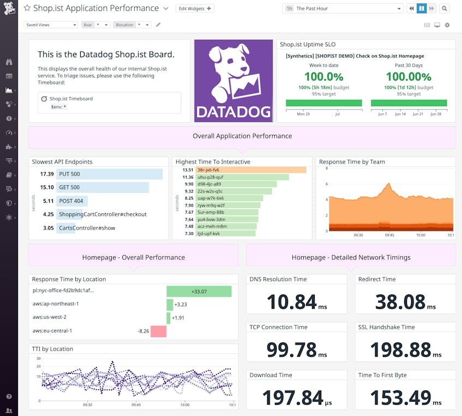
Task: Open the Dashboards area-chart sidebar icon
Action: pyautogui.click(x=9, y=90)
